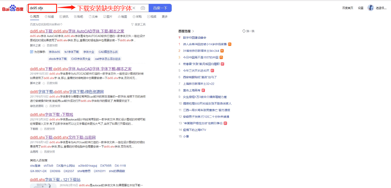Open result dx95.shx字体下载 - 121下载站

coord(55,180)
